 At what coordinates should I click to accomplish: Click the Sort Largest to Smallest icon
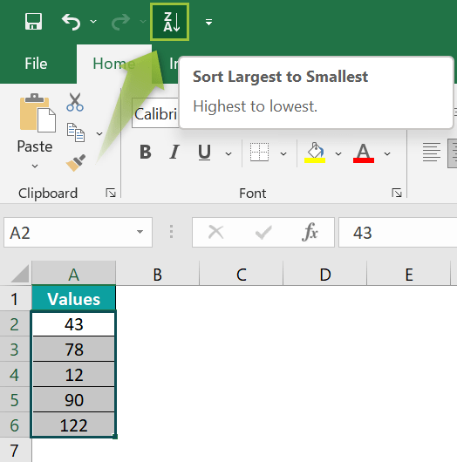169,22
